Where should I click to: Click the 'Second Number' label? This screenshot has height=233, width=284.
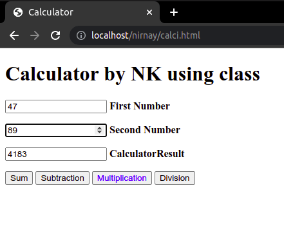coord(145,130)
